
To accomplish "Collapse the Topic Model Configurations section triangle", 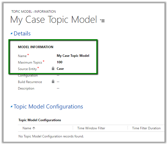I will 11,107.
